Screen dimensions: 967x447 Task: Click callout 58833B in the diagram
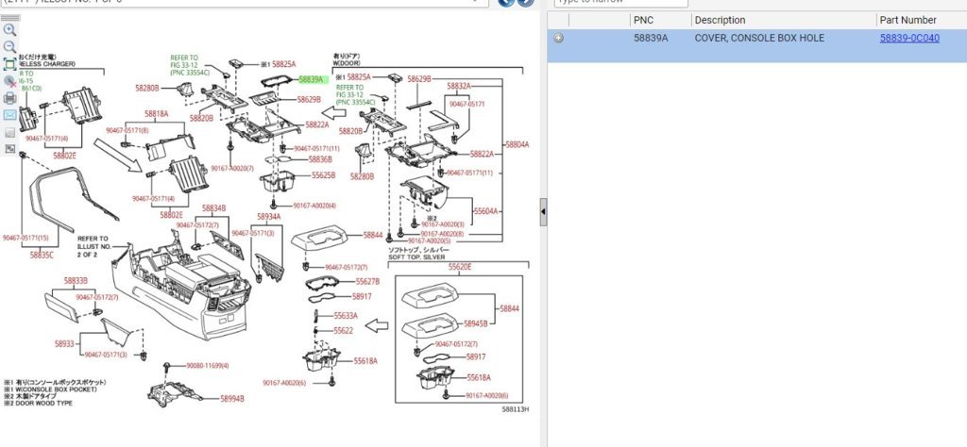(76, 281)
